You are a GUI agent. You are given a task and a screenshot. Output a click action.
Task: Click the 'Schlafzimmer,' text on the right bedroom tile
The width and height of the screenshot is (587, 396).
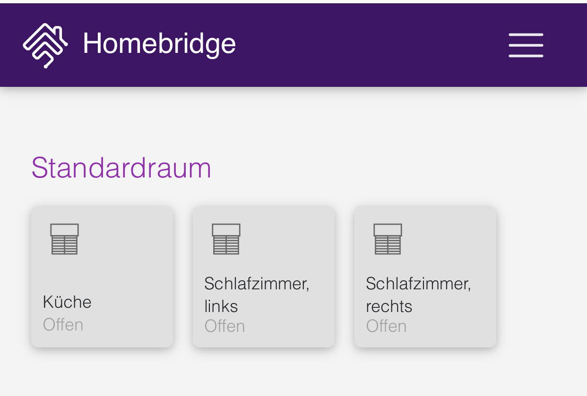click(x=418, y=284)
